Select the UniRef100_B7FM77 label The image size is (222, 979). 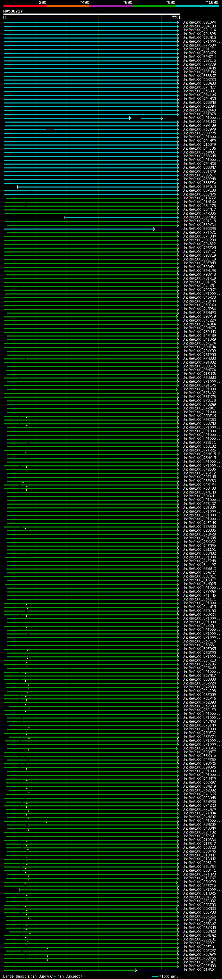pos(199,88)
